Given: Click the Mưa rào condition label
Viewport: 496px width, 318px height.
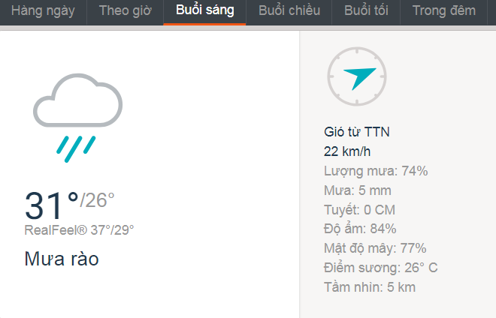Looking at the screenshot, I should [62, 259].
